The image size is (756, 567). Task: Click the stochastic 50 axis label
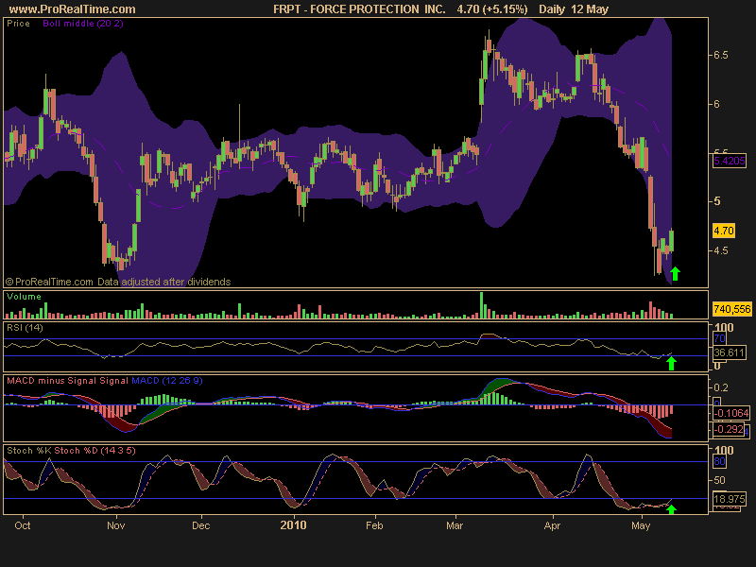(x=719, y=480)
